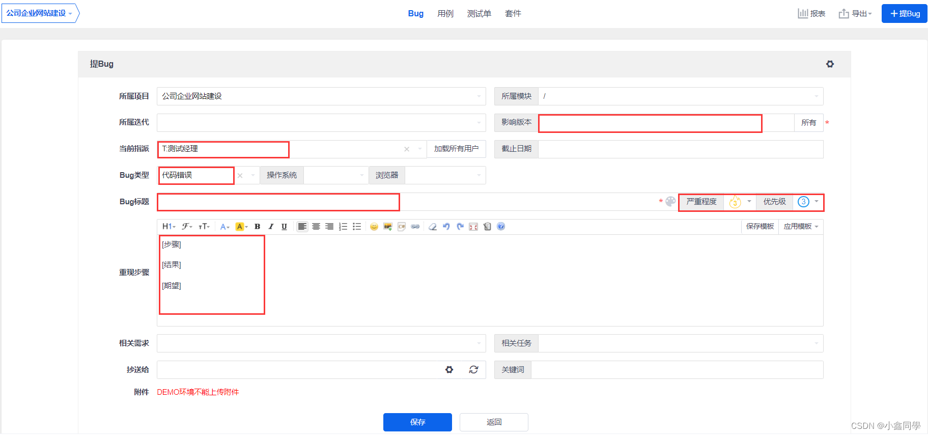Switch to the 测试单 tab
The height and width of the screenshot is (435, 928).
tap(479, 14)
